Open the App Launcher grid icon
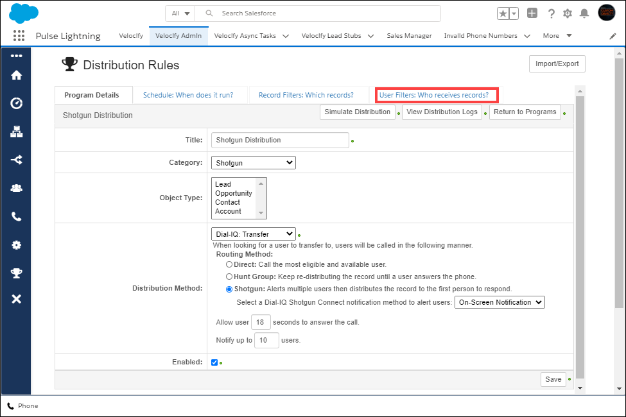Viewport: 626px width, 417px height. pos(19,35)
